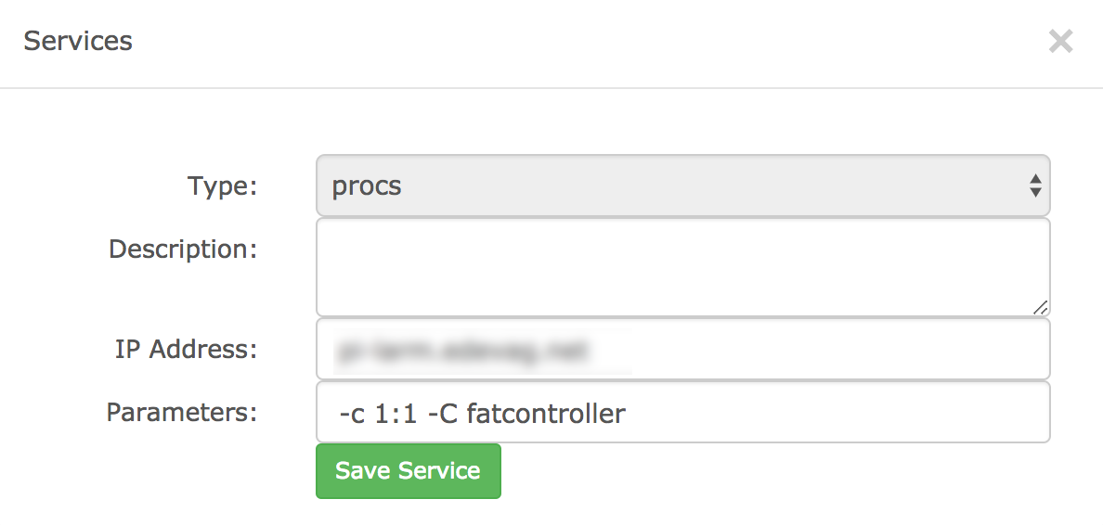Place cursor on the word fatcontroller
The image size is (1103, 525).
click(x=546, y=414)
